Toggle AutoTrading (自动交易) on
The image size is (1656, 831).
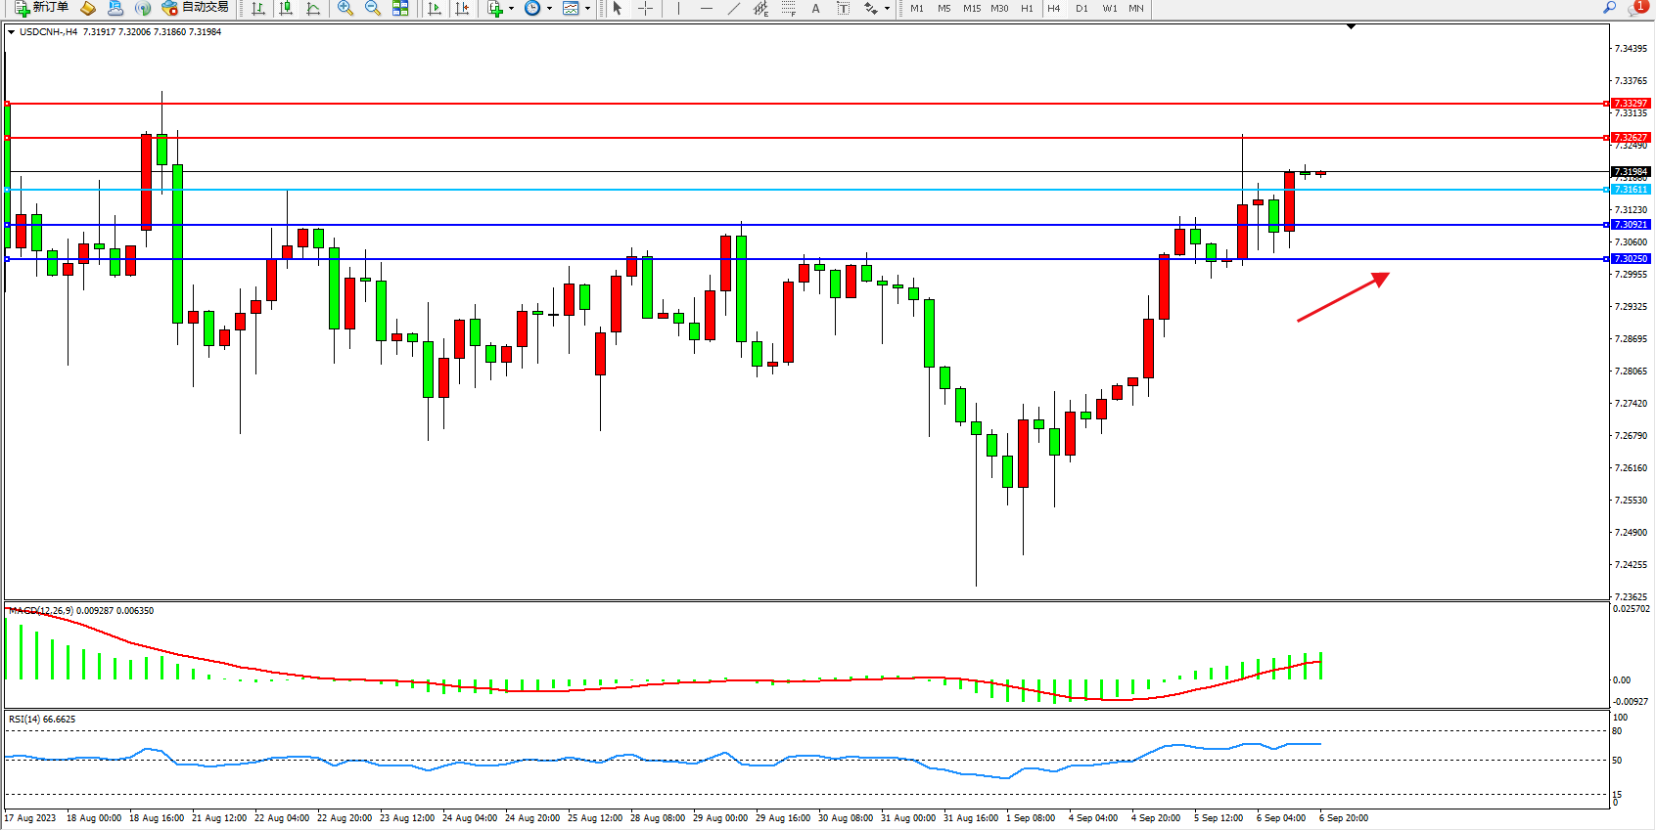(196, 8)
